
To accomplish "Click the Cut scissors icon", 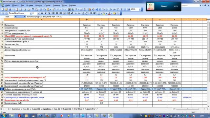I will point(41,10).
